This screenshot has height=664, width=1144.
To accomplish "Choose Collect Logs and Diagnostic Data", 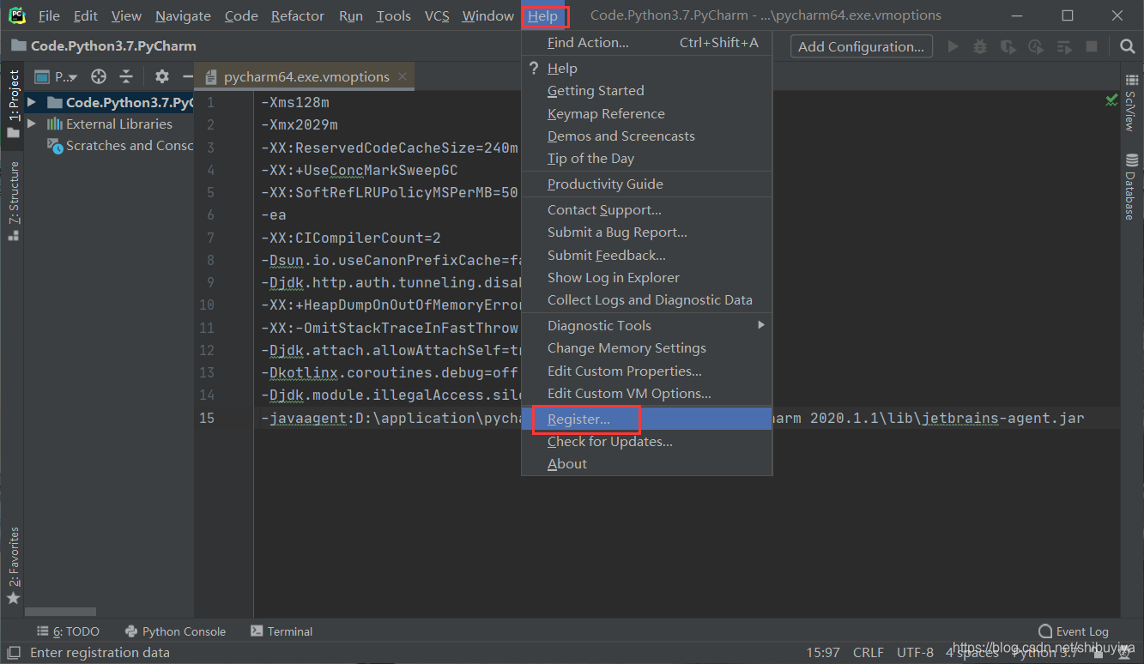I will [647, 300].
